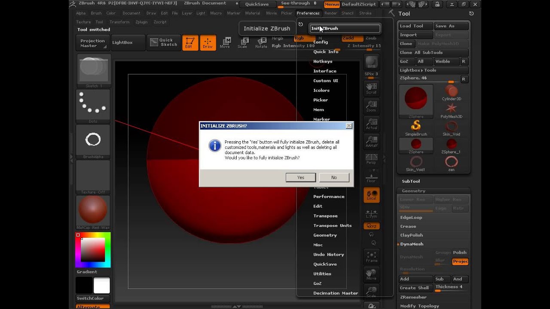Expand the Decimation Master preferences section
The image size is (550, 309).
coord(336,293)
